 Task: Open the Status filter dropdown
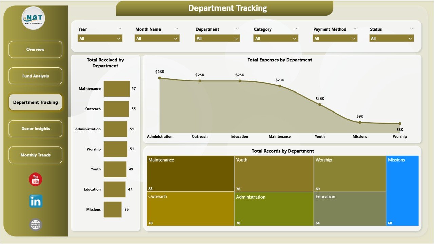pyautogui.click(x=391, y=38)
